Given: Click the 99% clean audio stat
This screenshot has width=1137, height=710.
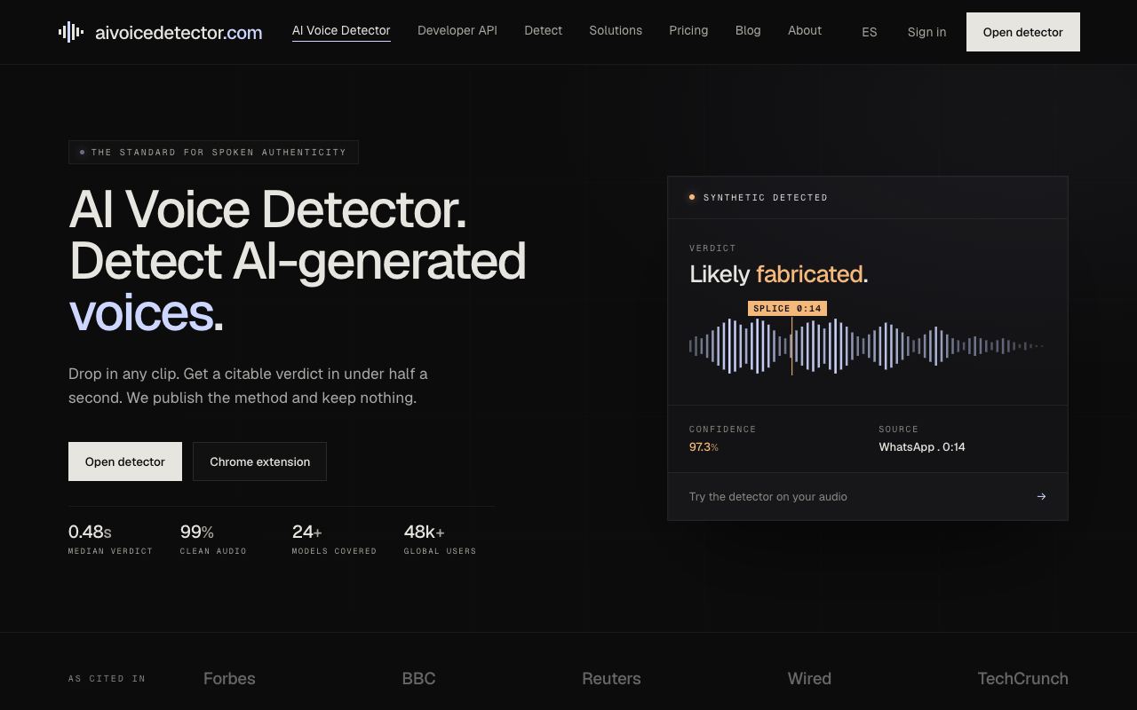Looking at the screenshot, I should tap(213, 539).
